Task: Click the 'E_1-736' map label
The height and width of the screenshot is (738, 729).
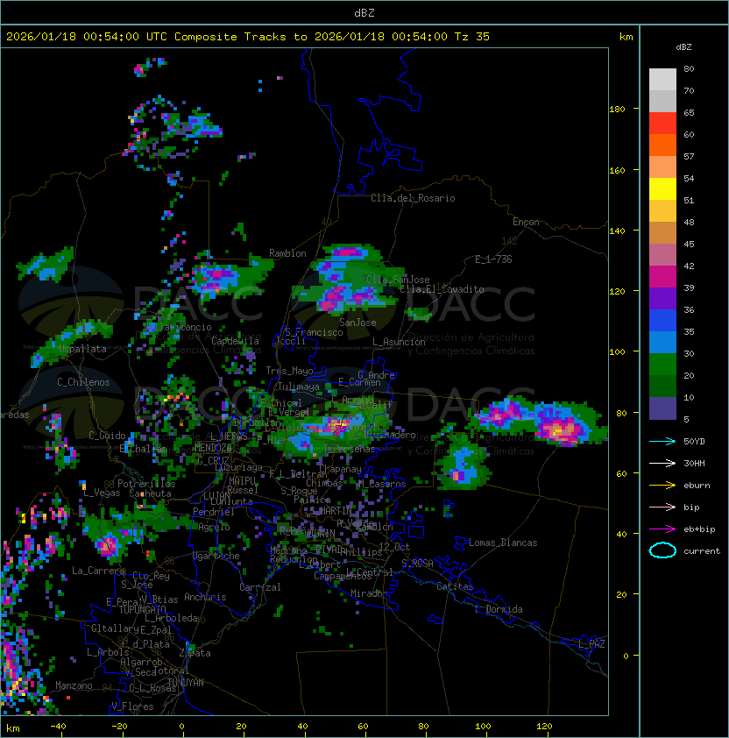Action: [493, 259]
